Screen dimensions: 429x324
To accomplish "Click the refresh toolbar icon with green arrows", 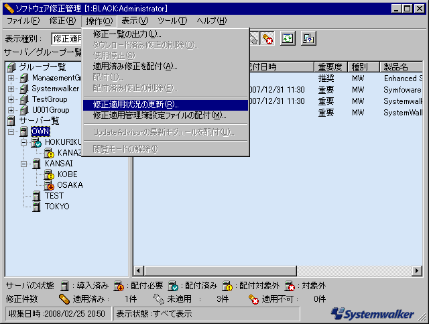I will click(288, 38).
